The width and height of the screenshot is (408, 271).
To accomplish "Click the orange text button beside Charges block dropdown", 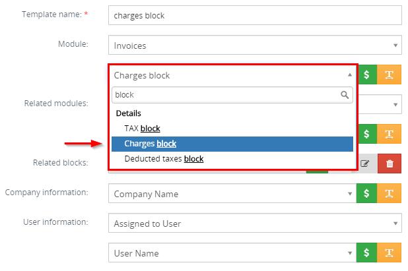I will pos(390,75).
